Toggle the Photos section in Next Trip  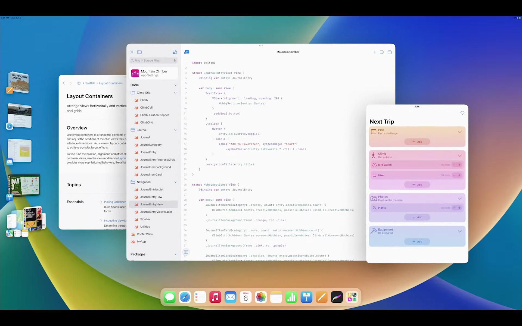pyautogui.click(x=460, y=198)
